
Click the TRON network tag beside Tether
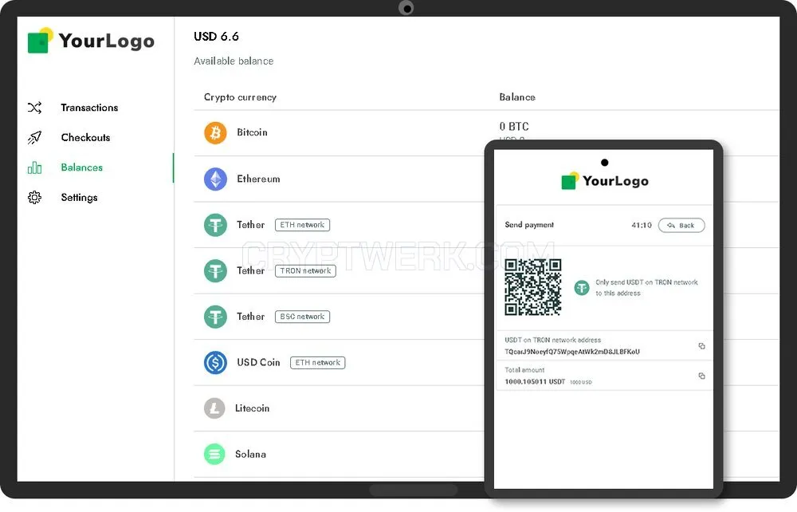pos(305,270)
